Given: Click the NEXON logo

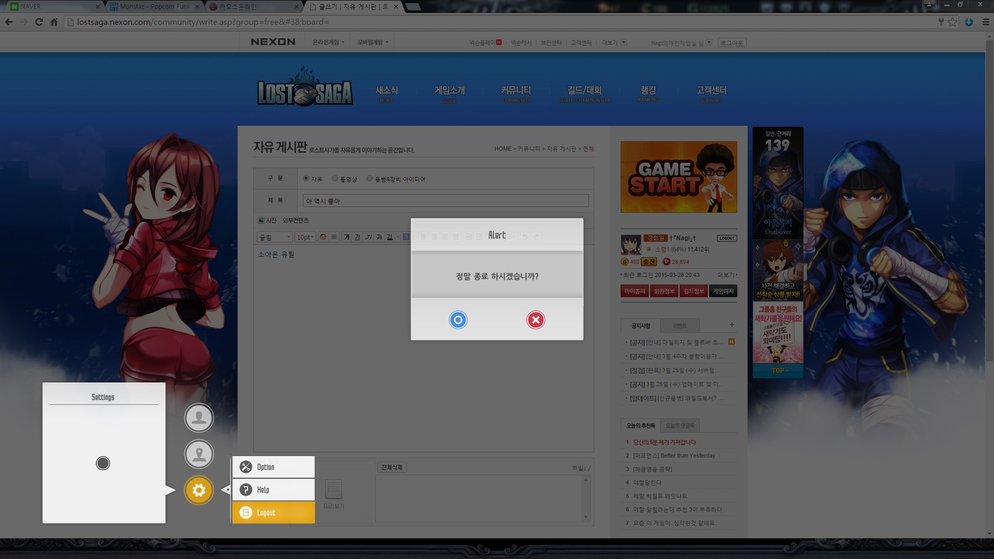Looking at the screenshot, I should pyautogui.click(x=273, y=42).
